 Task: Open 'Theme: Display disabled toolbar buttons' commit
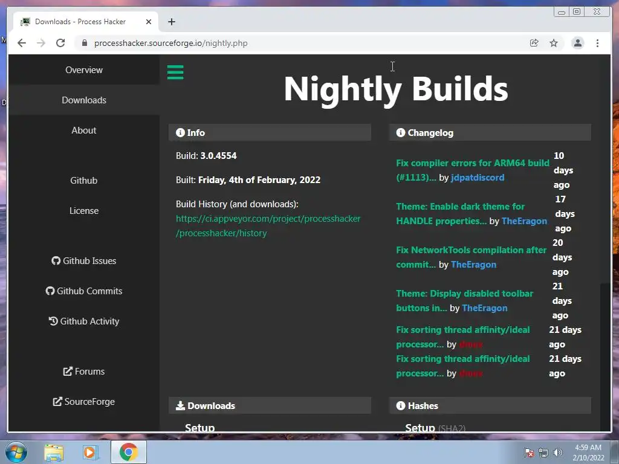click(464, 301)
